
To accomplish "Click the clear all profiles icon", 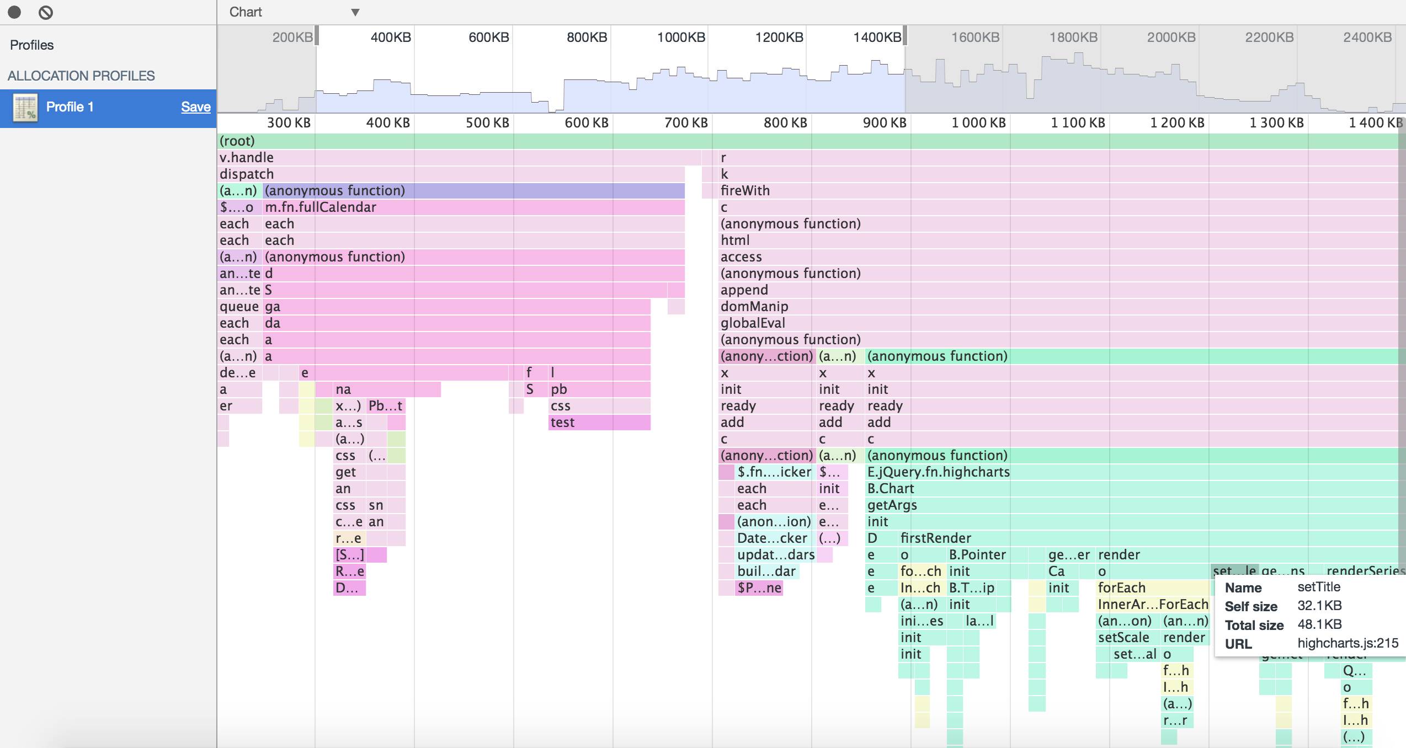I will [46, 12].
